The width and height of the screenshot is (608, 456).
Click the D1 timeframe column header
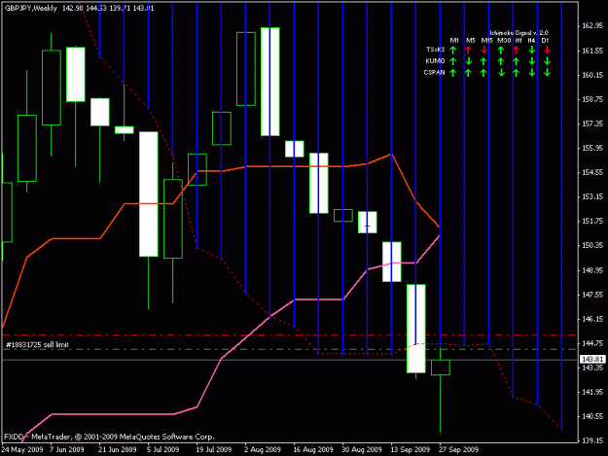point(545,40)
